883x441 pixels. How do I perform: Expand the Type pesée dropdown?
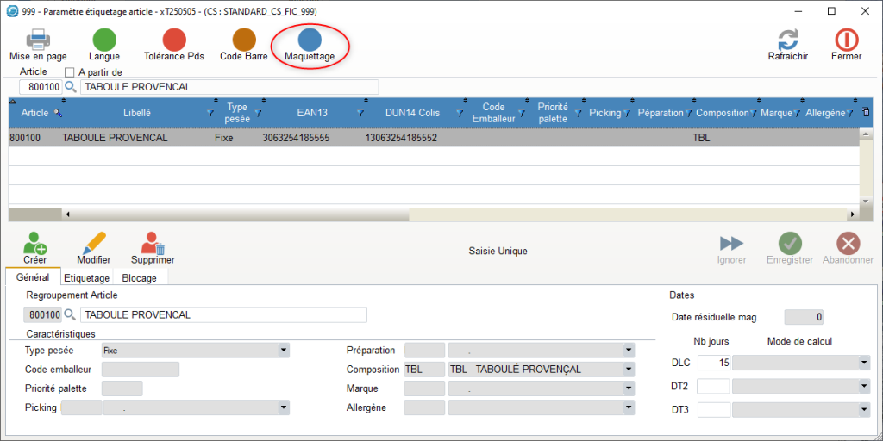(283, 351)
